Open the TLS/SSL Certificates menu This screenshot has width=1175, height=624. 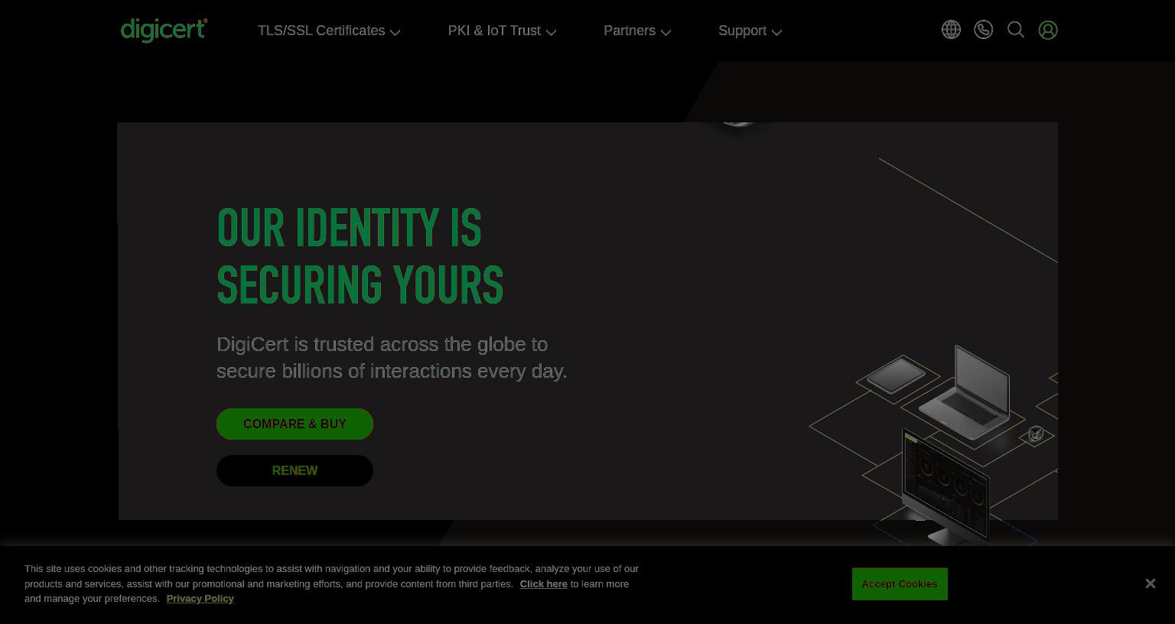tap(321, 31)
